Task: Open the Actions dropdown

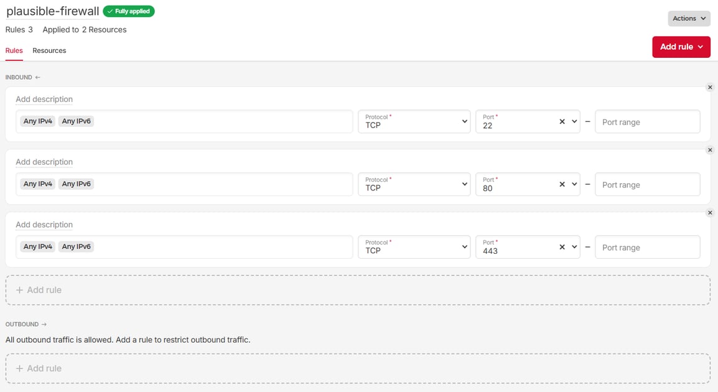Action: click(x=689, y=18)
